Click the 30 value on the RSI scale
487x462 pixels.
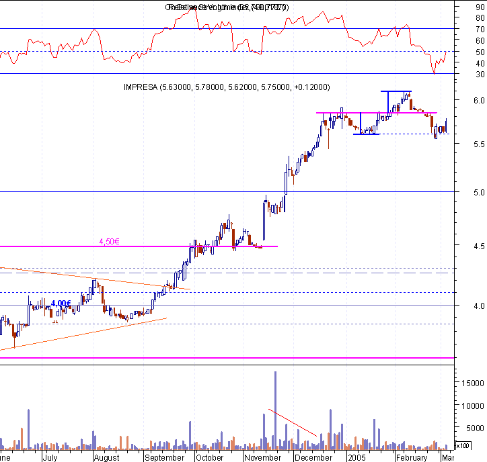coord(480,75)
